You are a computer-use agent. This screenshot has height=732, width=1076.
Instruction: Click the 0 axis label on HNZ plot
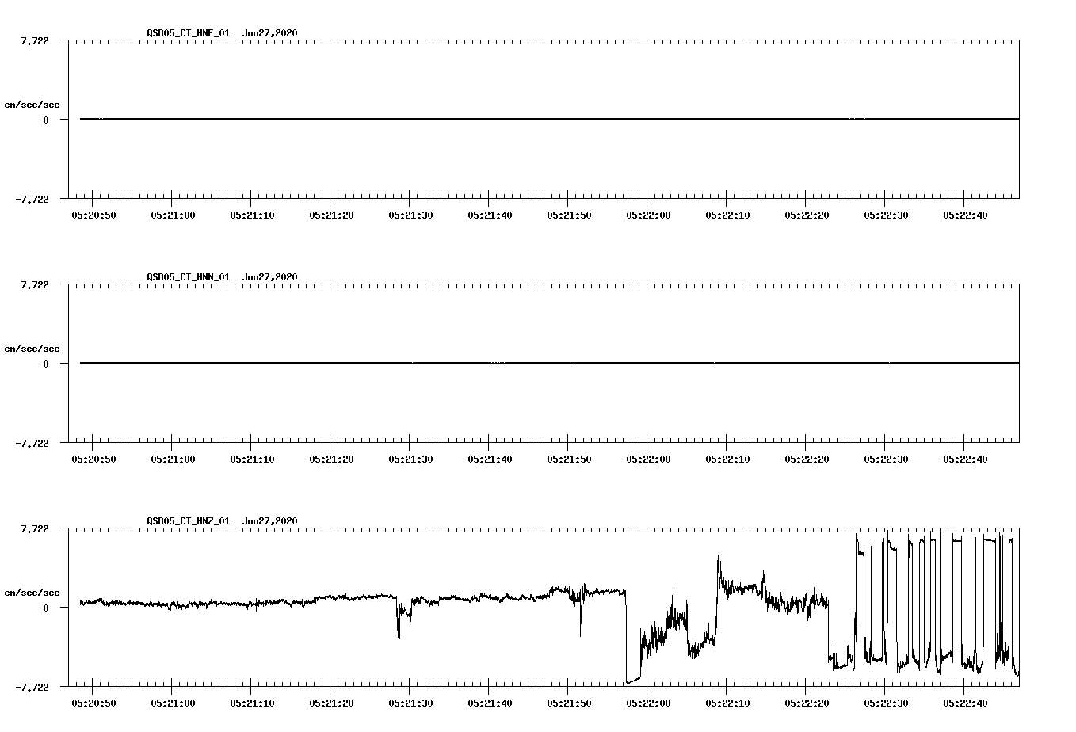pos(46,608)
